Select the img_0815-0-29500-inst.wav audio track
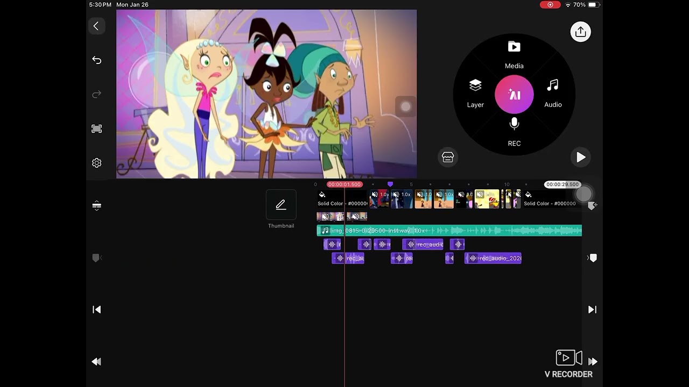689x387 pixels. [449, 231]
